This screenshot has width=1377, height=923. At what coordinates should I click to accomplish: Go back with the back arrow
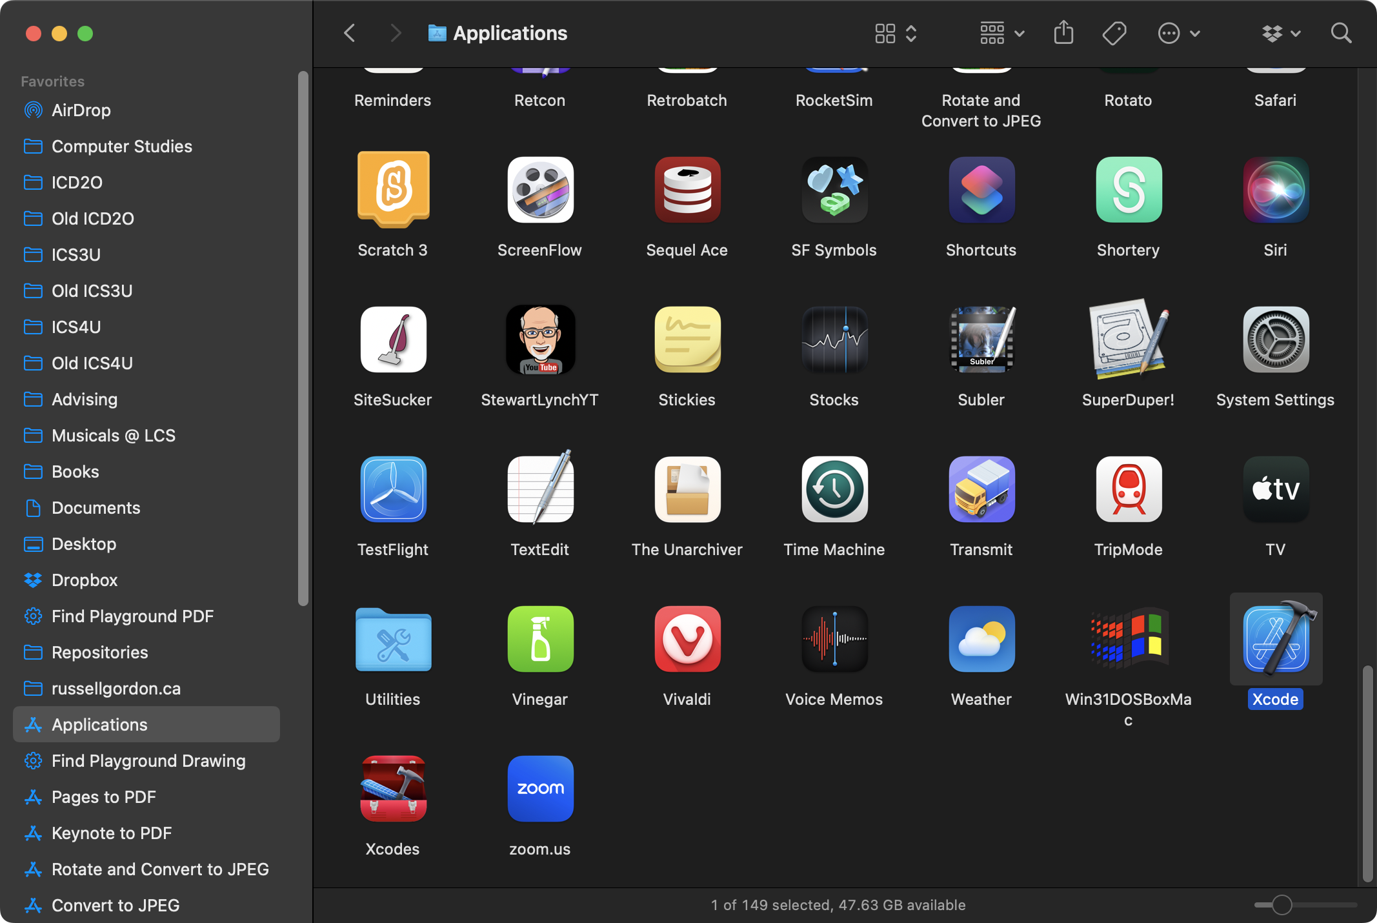pyautogui.click(x=350, y=33)
